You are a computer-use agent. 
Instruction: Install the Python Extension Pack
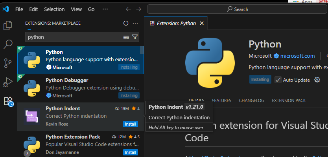click(x=131, y=152)
